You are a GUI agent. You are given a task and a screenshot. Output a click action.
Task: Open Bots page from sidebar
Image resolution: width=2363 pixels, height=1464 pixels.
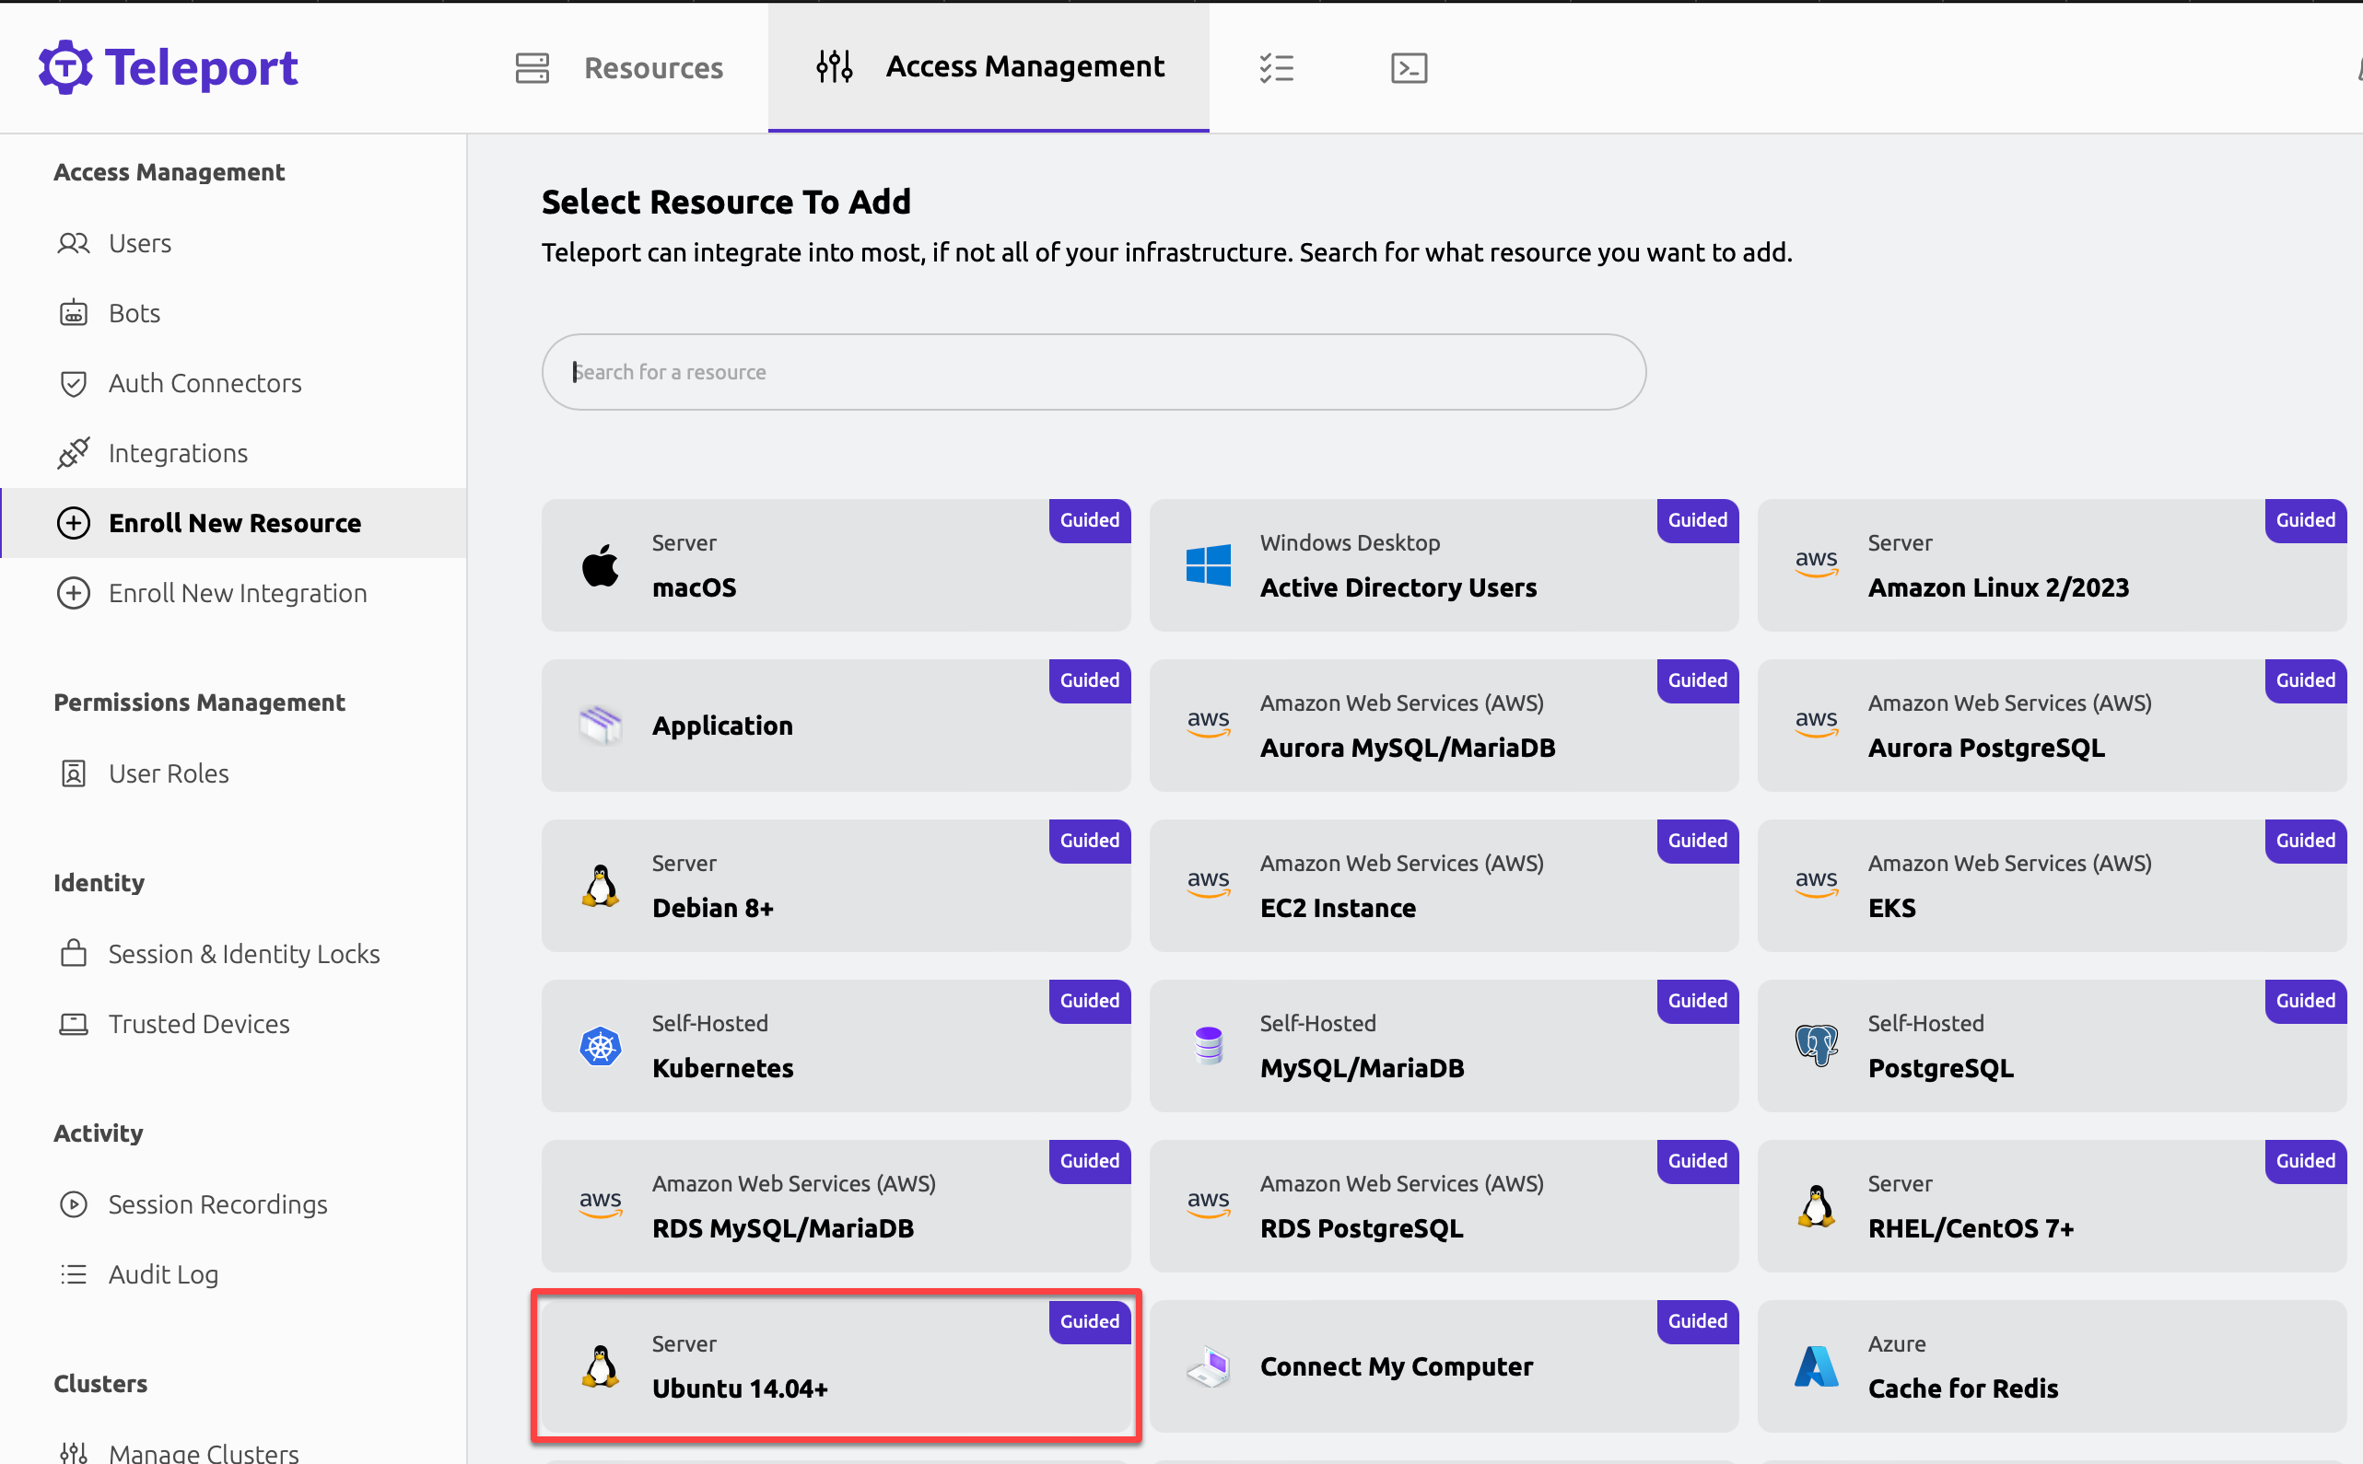pos(233,313)
